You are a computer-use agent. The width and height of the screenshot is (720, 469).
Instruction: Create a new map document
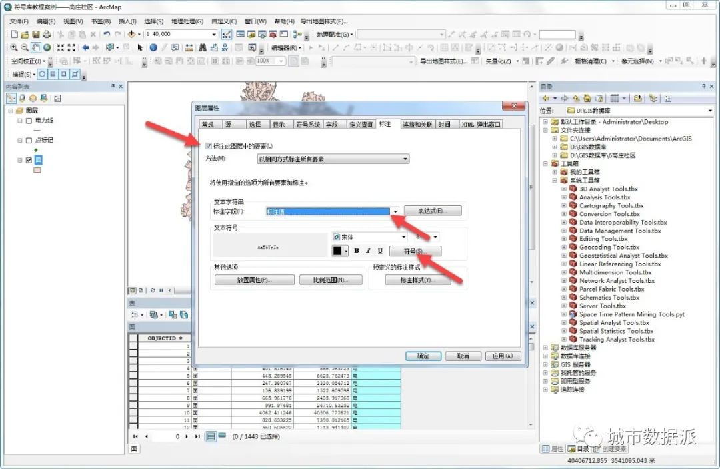[x=14, y=35]
